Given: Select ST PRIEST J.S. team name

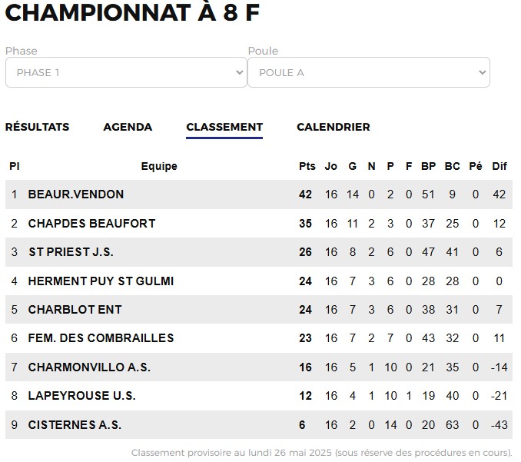Looking at the screenshot, I should click(71, 252).
